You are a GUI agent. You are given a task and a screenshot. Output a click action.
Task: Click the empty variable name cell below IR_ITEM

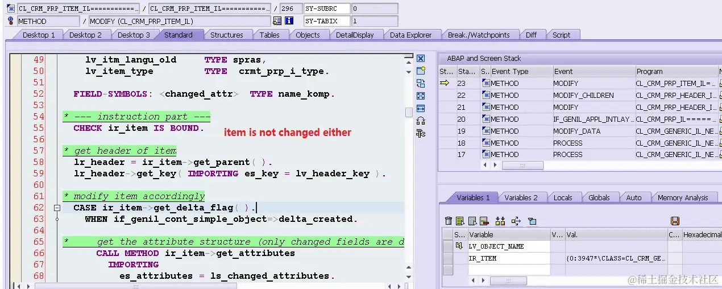(508, 270)
